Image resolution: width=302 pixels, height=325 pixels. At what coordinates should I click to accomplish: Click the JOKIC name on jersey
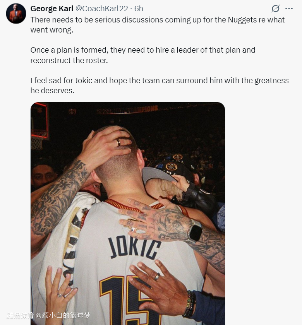coord(134,247)
